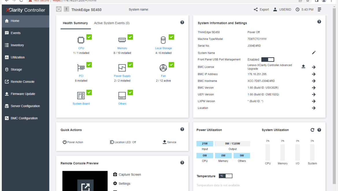Screen dimensions: 338x191
Task: Open the CPU link in Health Summary
Action: click(x=81, y=48)
